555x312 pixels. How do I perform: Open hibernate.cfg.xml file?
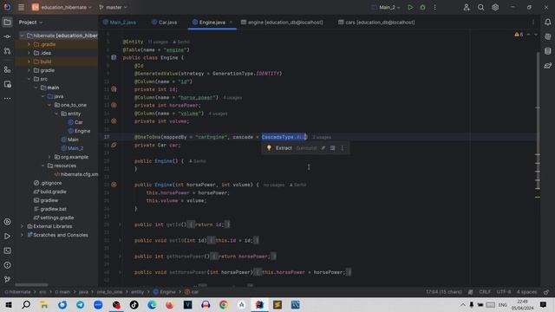(76, 174)
